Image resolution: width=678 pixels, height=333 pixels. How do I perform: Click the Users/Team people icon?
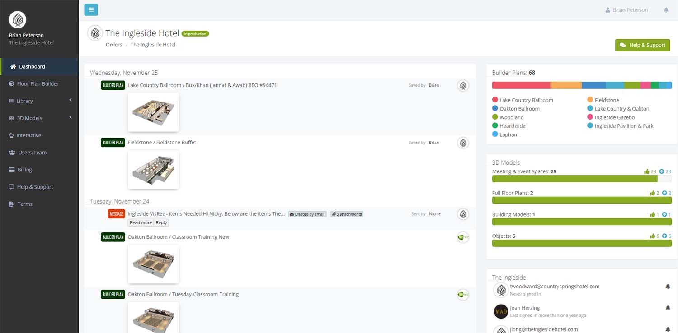coord(12,153)
